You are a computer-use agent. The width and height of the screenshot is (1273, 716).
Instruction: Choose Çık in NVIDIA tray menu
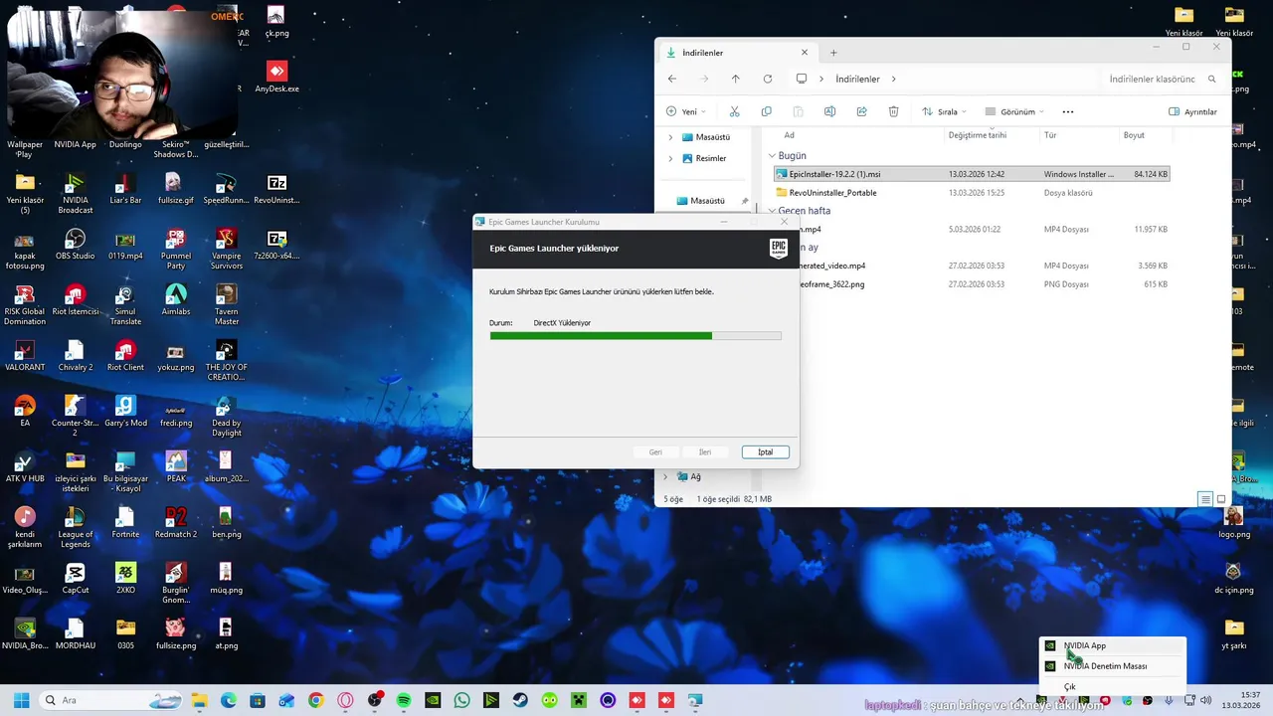click(x=1113, y=687)
